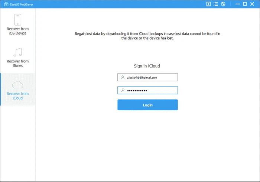Click the globe language icon
This screenshot has width=260, height=182.
pyautogui.click(x=223, y=4)
